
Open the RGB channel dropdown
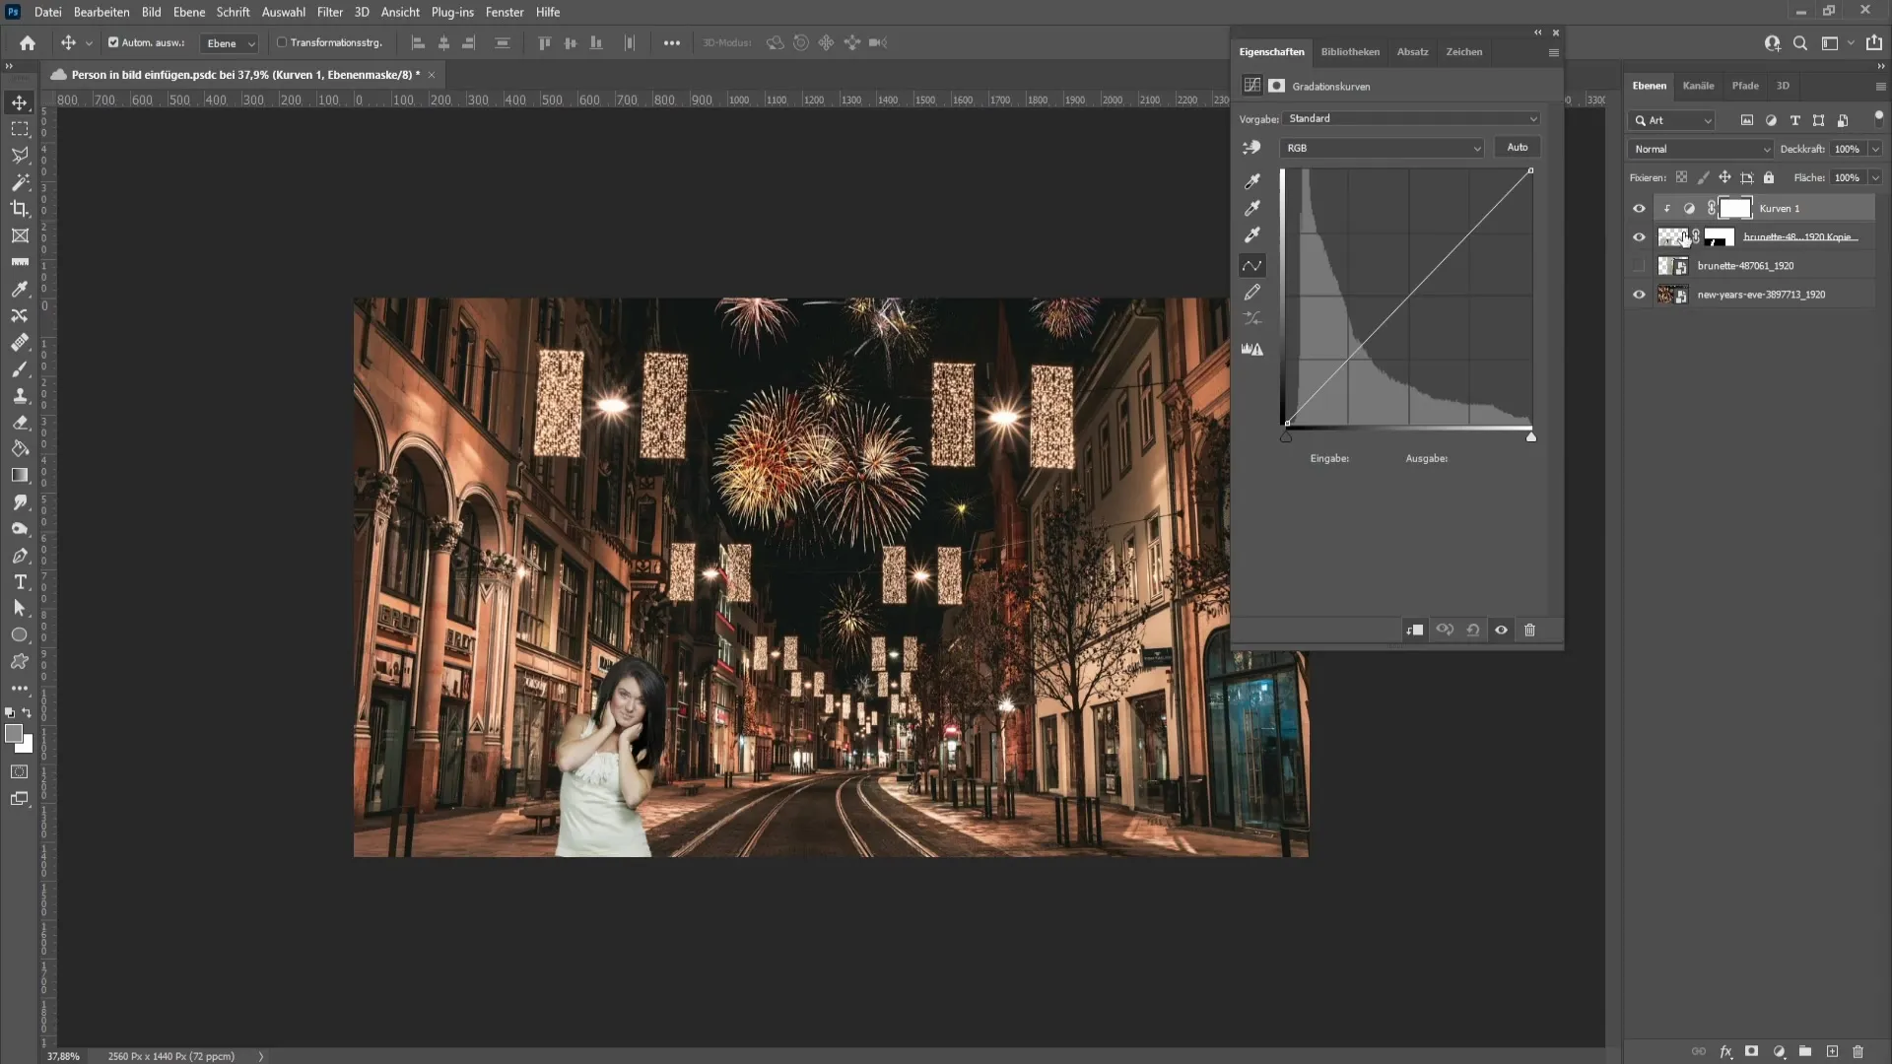coord(1382,147)
